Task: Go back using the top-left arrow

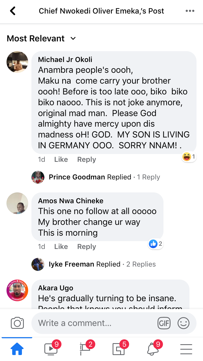Action: point(12,11)
